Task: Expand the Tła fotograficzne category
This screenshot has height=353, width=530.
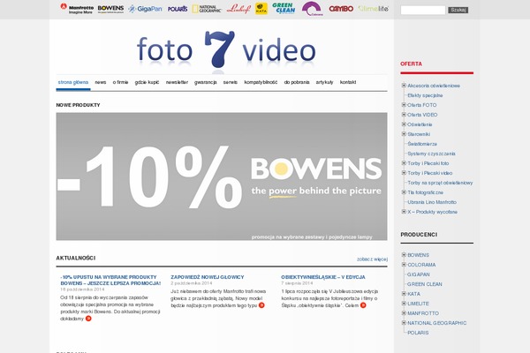Action: coord(404,192)
